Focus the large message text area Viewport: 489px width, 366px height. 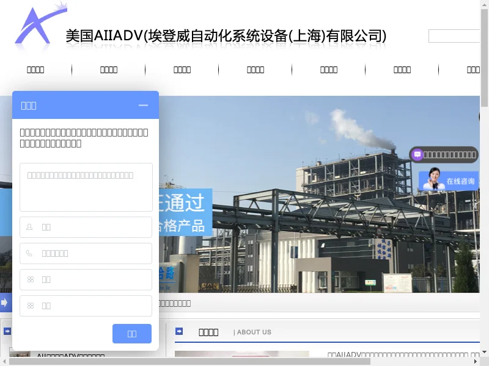pyautogui.click(x=86, y=187)
